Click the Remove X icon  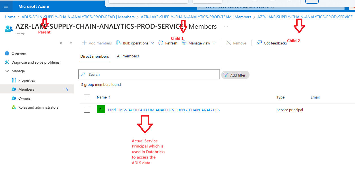pyautogui.click(x=229, y=43)
